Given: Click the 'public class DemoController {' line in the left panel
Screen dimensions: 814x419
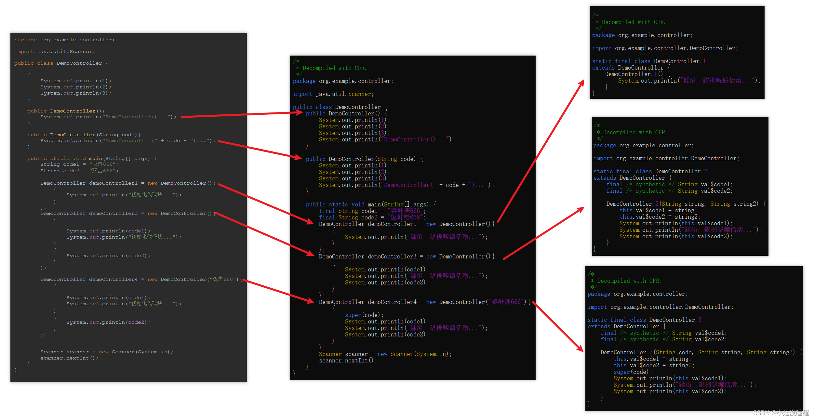Looking at the screenshot, I should (x=61, y=63).
